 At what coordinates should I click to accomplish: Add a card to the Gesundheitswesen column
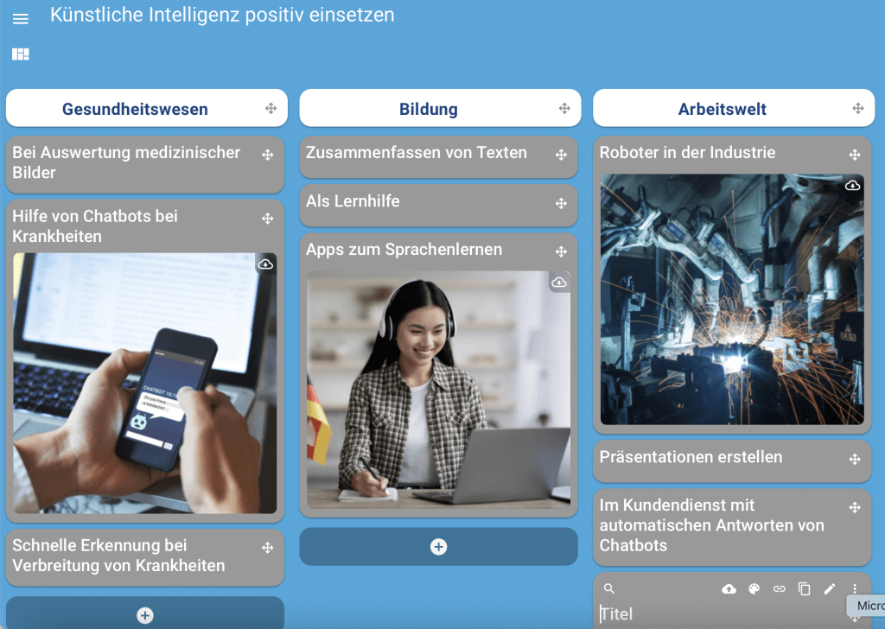click(145, 614)
